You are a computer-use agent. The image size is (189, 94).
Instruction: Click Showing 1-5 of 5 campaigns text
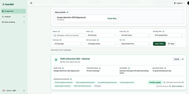click(61, 50)
